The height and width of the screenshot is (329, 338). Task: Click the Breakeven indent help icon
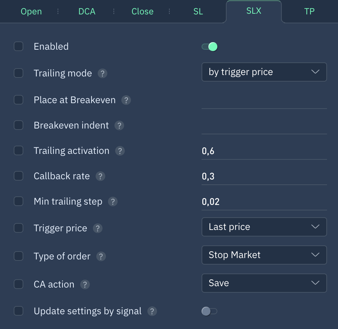click(x=119, y=126)
